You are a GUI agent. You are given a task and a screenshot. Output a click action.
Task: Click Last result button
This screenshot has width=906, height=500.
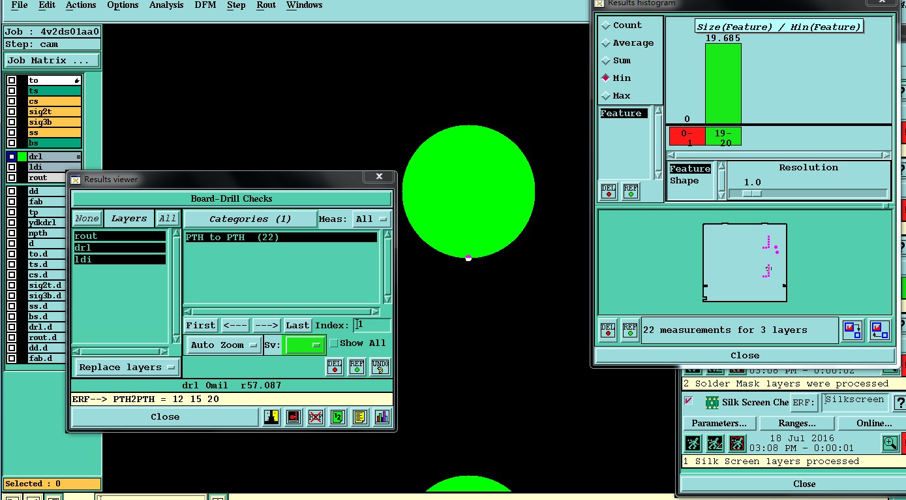297,325
